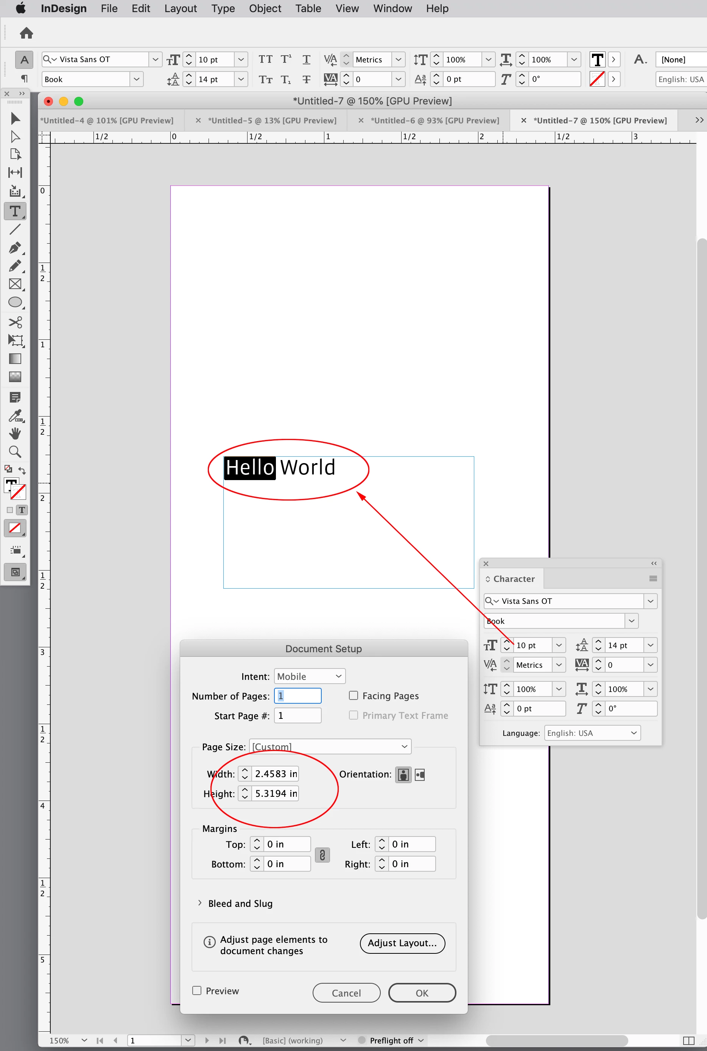Select the Gradient Swatch tool

click(x=15, y=359)
